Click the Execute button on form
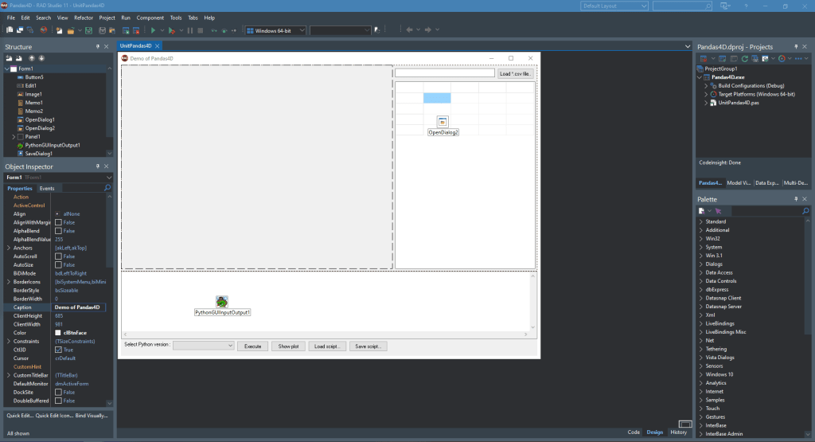Screen dimensions: 815x442 point(252,346)
